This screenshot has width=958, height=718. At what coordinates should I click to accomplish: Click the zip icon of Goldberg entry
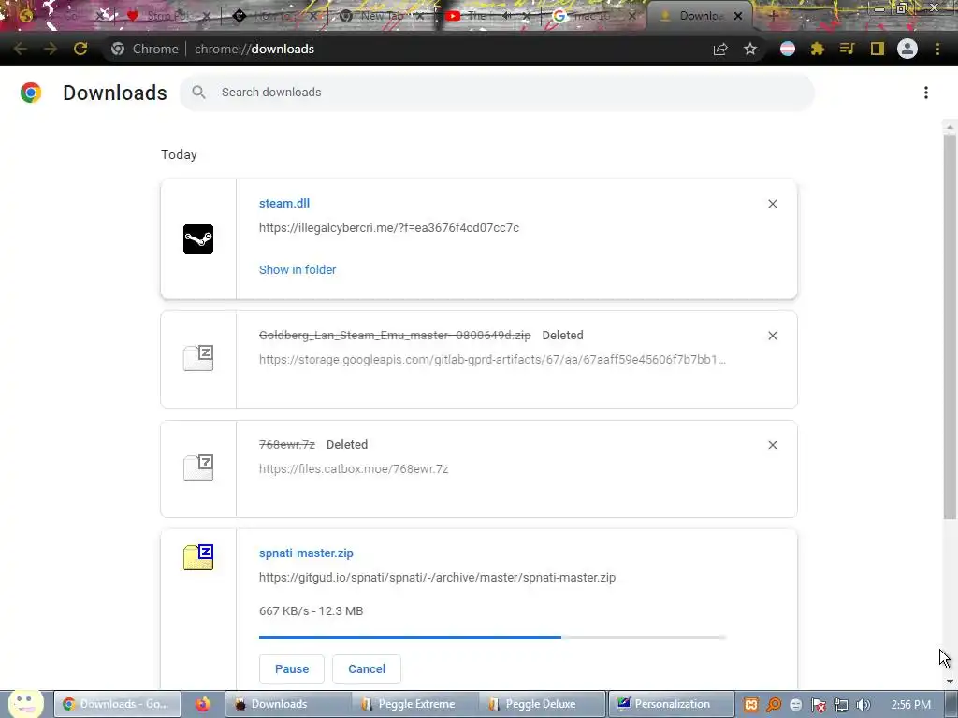pos(198,358)
